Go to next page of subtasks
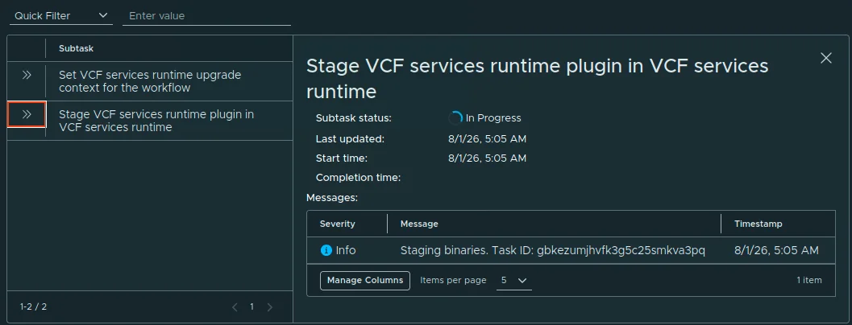This screenshot has height=325, width=852. [269, 307]
